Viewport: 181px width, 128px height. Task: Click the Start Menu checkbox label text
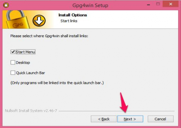(x=26, y=52)
